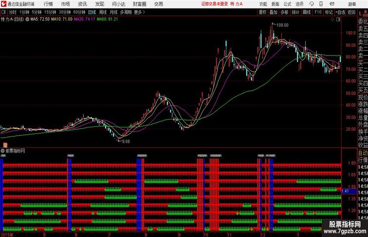Switch to 分时 chart period
The height and width of the screenshot is (237, 368).
pos(13,12)
